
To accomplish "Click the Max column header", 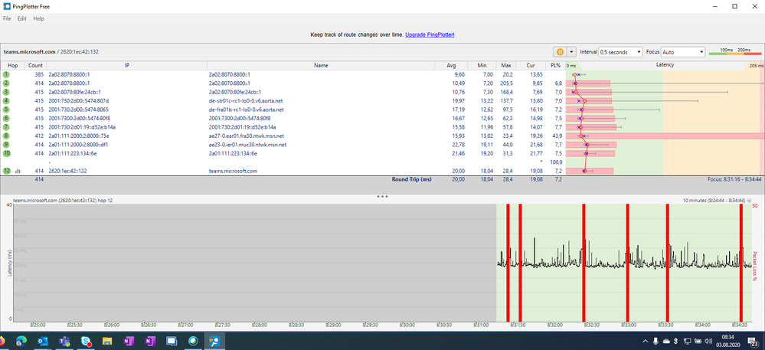I will (505, 65).
